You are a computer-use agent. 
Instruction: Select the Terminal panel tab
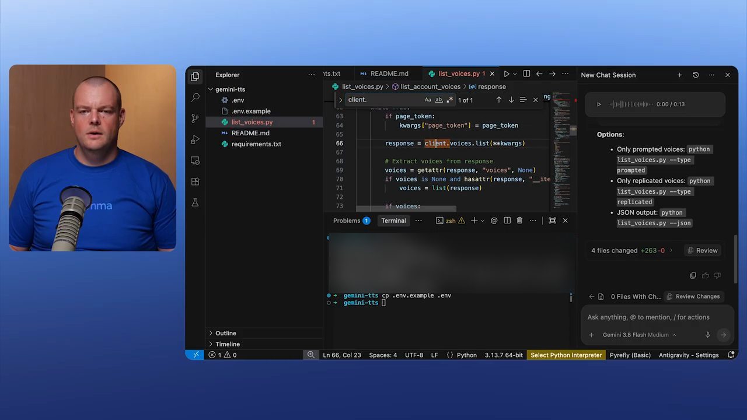coord(393,220)
